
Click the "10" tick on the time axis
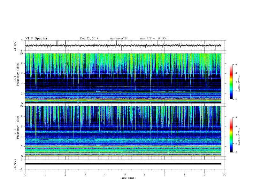225,175
